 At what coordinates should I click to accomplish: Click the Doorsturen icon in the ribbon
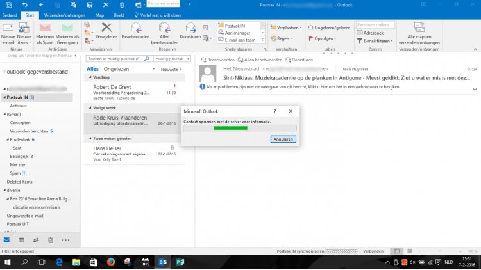(x=190, y=29)
